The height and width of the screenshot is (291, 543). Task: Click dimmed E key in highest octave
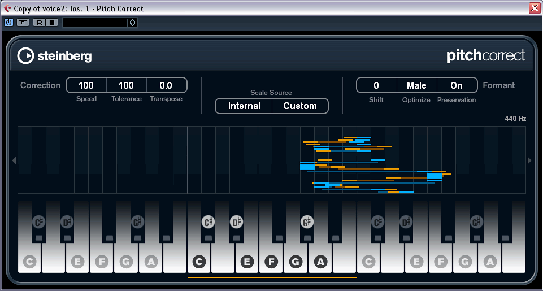416,262
